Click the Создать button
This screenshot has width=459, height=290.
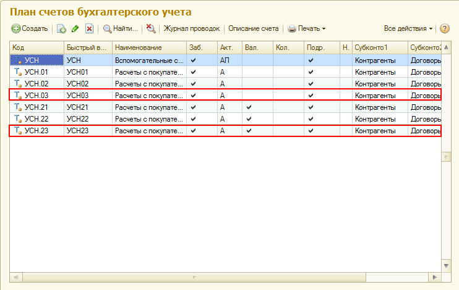[x=30, y=28]
